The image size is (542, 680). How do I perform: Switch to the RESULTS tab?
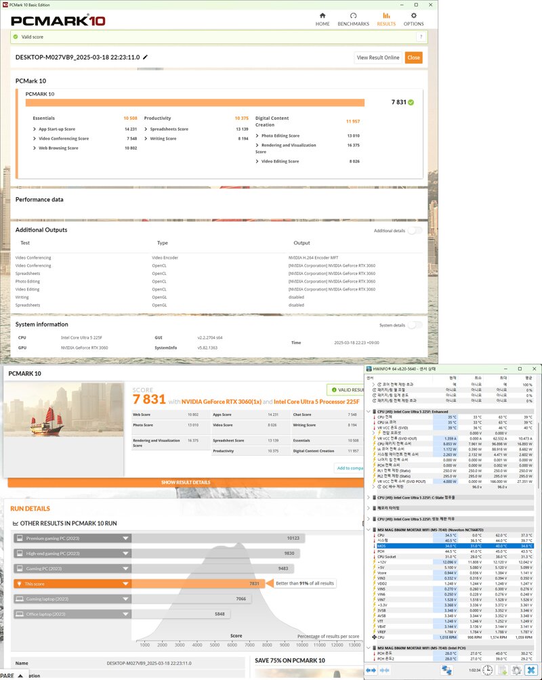coord(386,20)
